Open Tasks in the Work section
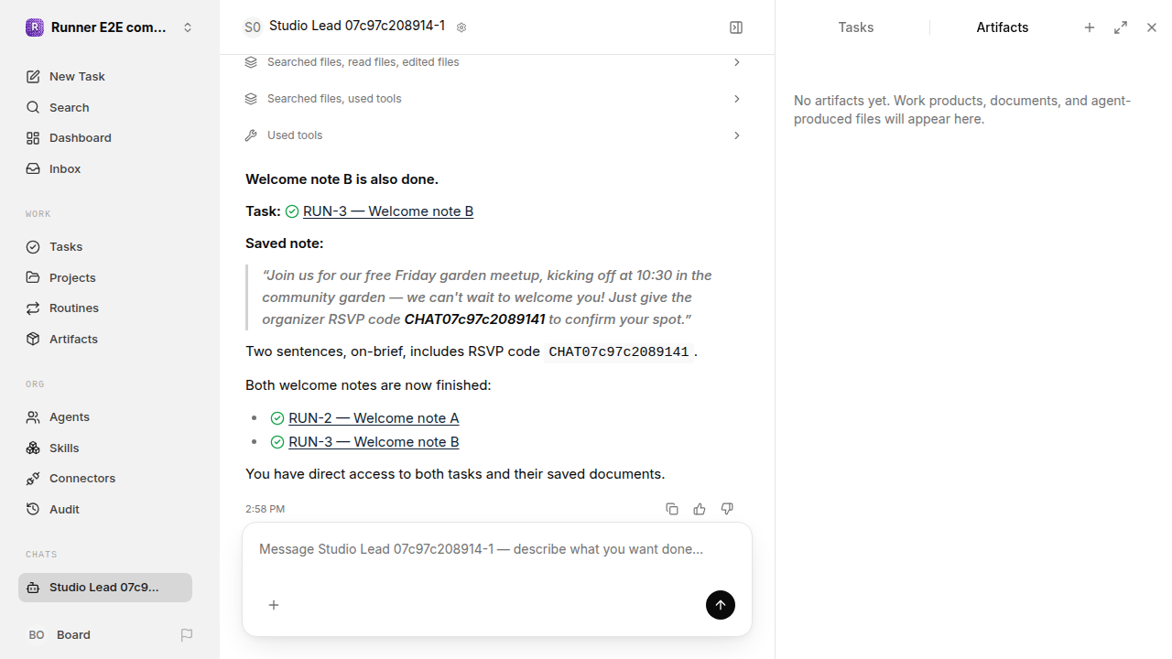Viewport: 1172px width, 659px height. tap(105, 246)
